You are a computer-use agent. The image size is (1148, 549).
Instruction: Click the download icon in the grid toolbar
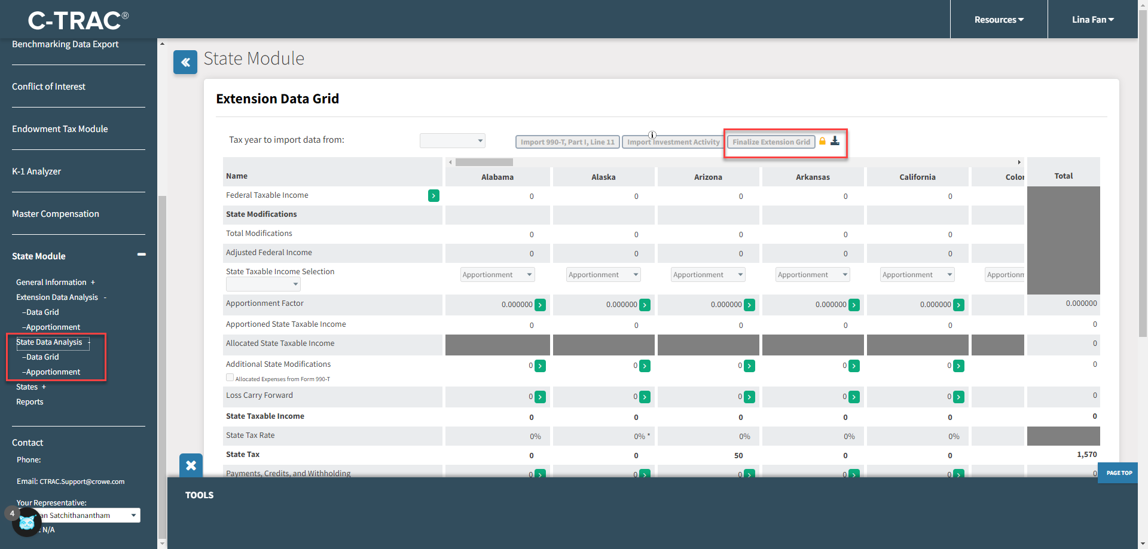coord(835,141)
